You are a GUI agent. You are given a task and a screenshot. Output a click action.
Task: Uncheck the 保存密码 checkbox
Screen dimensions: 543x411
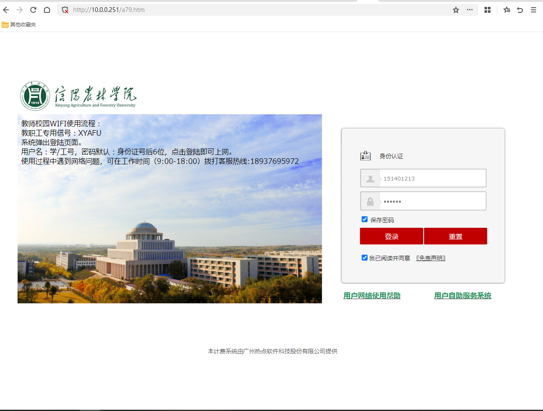[365, 219]
